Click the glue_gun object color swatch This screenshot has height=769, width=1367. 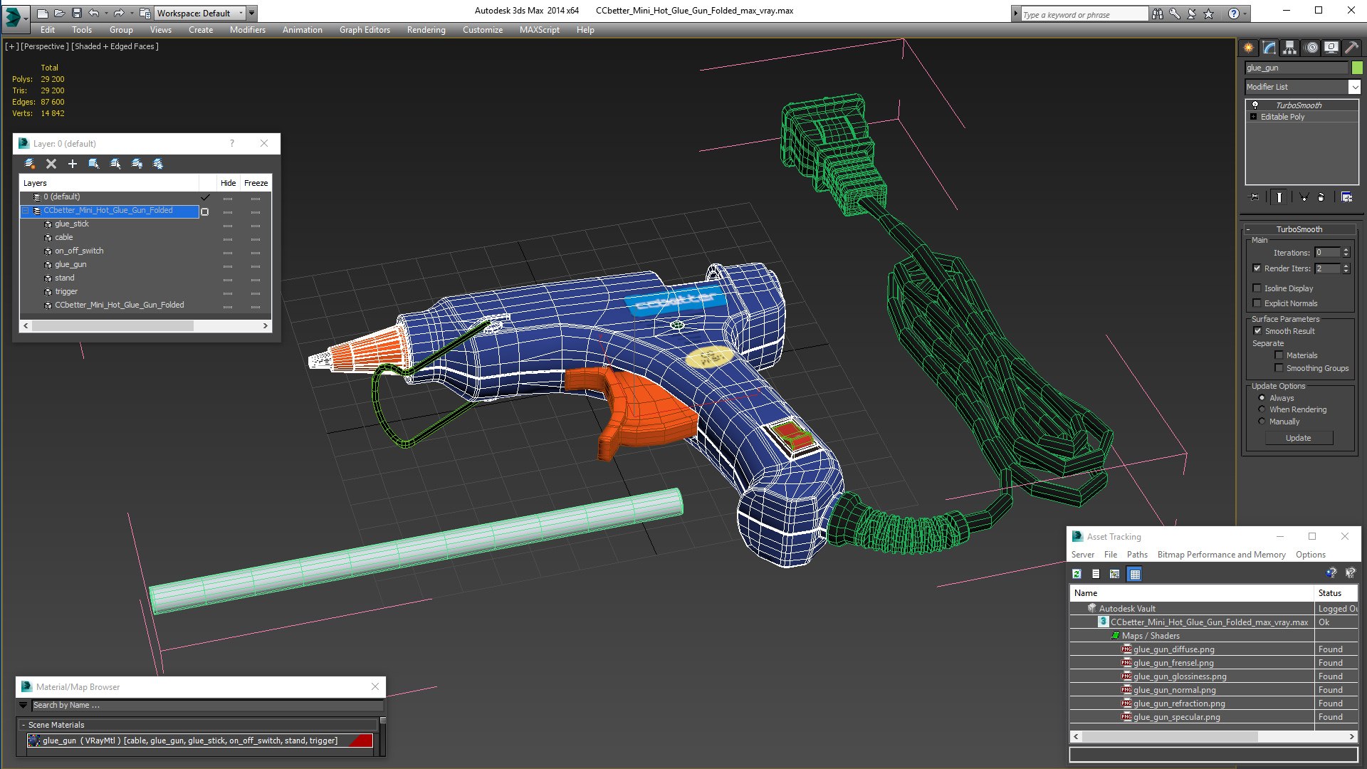click(x=1357, y=68)
